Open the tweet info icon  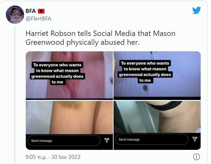[x=196, y=157]
